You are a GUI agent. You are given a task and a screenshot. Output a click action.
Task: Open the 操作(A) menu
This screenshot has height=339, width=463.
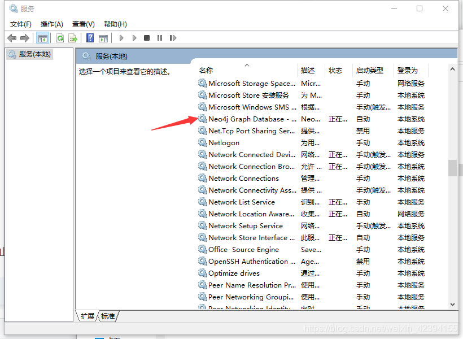pyautogui.click(x=52, y=24)
